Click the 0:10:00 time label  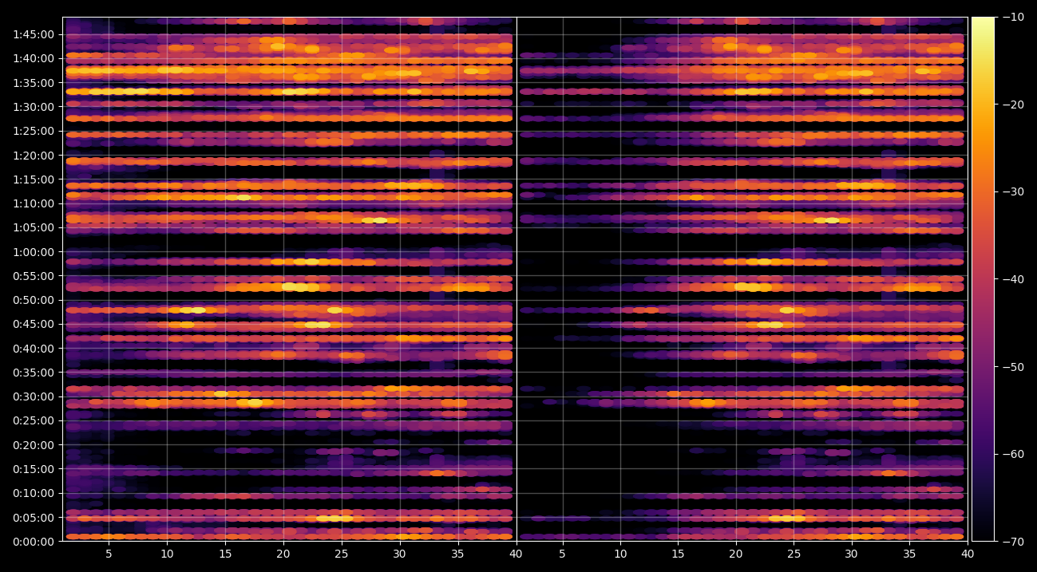click(x=34, y=493)
